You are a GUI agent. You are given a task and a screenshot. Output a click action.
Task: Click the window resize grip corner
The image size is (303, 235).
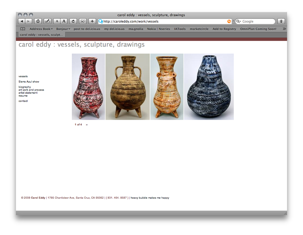285,213
